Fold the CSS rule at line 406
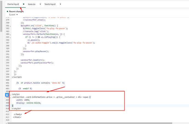The width and height of the screenshot is (189, 124). point(10,97)
